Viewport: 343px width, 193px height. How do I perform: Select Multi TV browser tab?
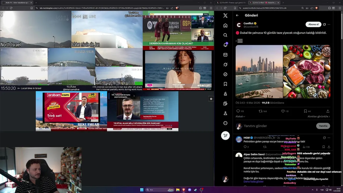(x=17, y=3)
